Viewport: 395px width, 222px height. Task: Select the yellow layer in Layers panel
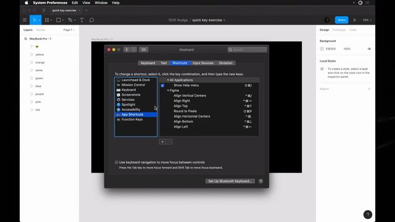click(39, 55)
